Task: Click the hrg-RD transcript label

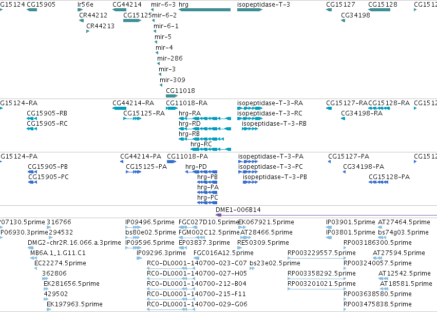Action: 189,124
